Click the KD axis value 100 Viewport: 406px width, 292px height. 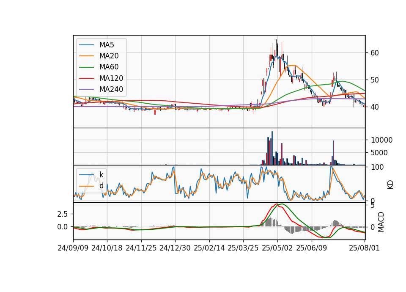(377, 167)
